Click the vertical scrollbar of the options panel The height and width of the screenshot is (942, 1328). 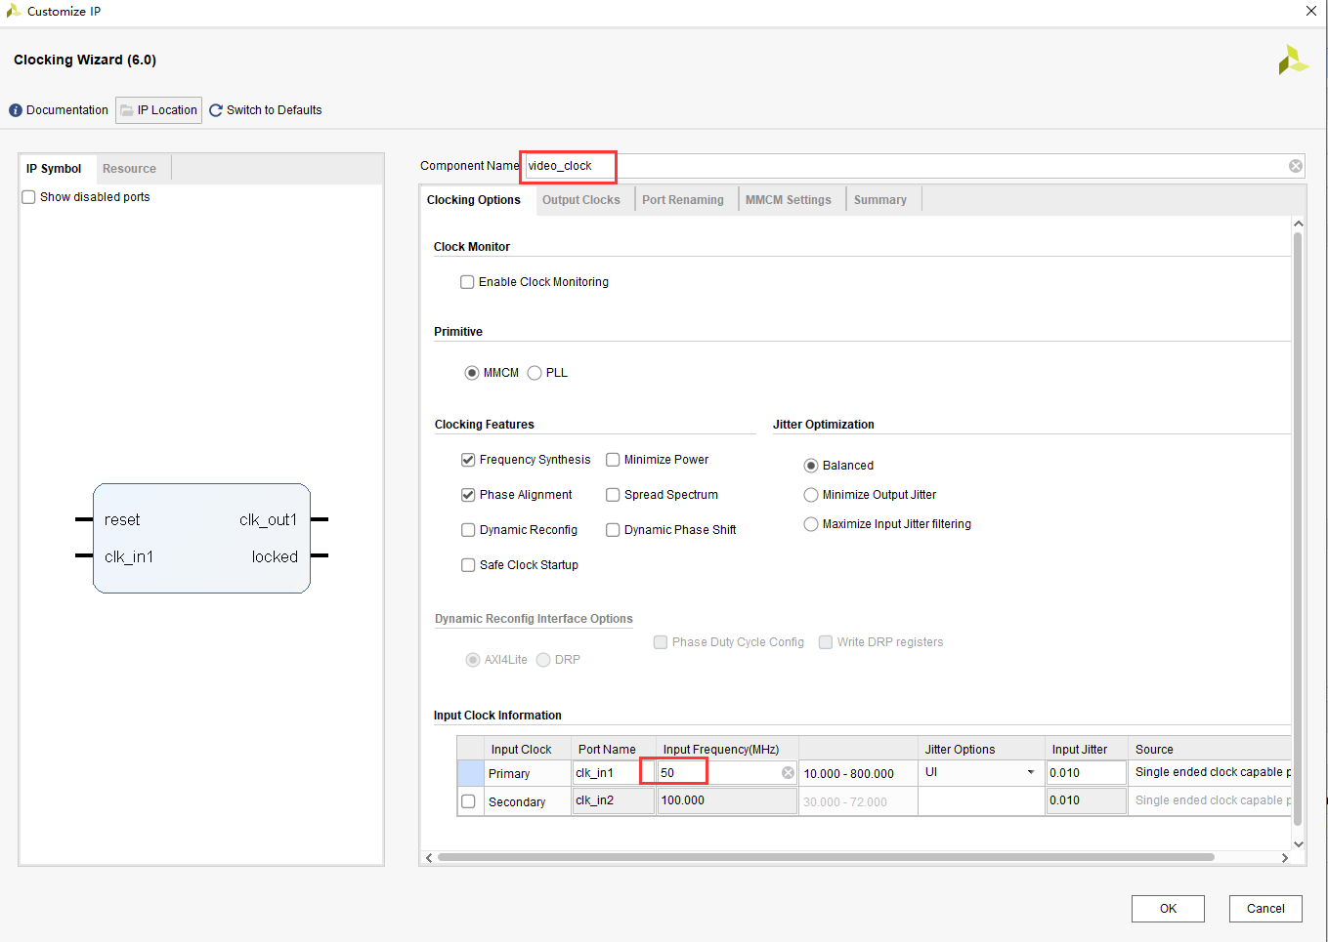1298,527
